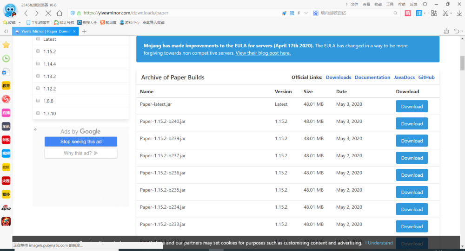Click the magnifier search icon
465x251 pixels.
click(395, 13)
